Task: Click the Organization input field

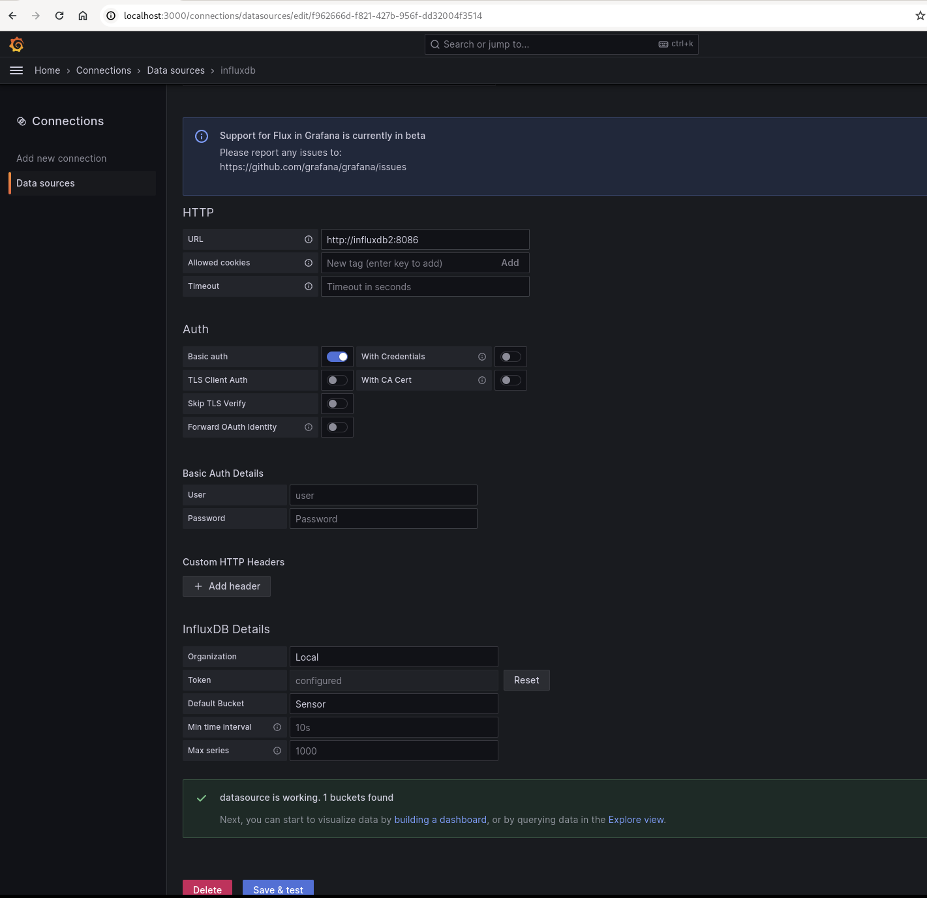Action: [x=394, y=657]
